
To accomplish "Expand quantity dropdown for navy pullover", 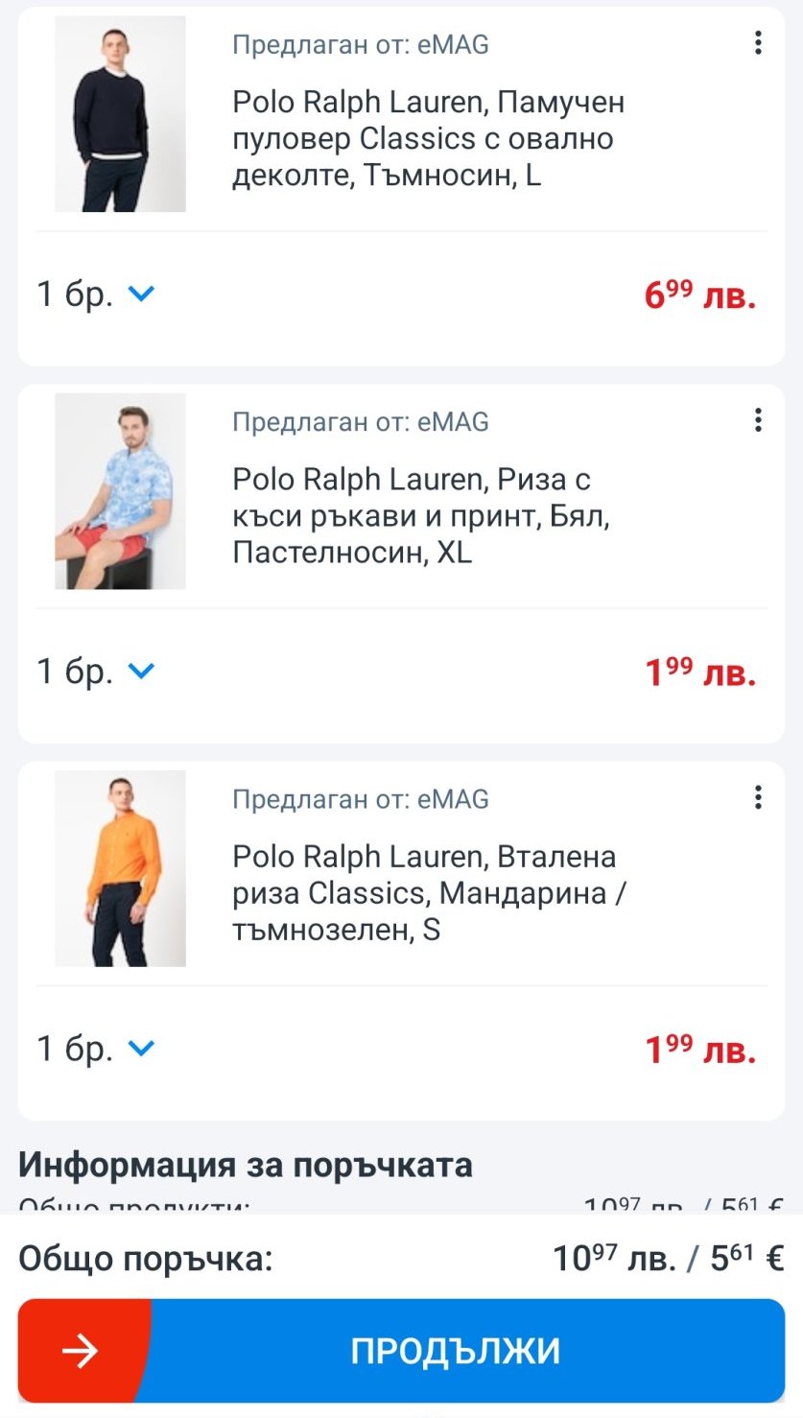I will tap(141, 294).
